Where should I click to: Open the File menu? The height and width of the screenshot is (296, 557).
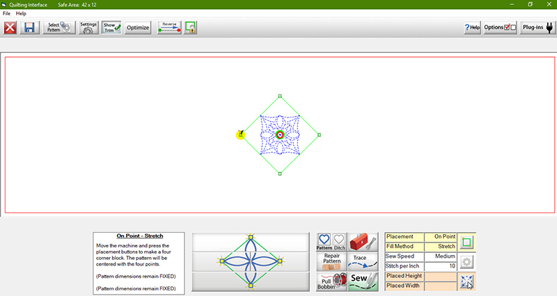pos(6,13)
